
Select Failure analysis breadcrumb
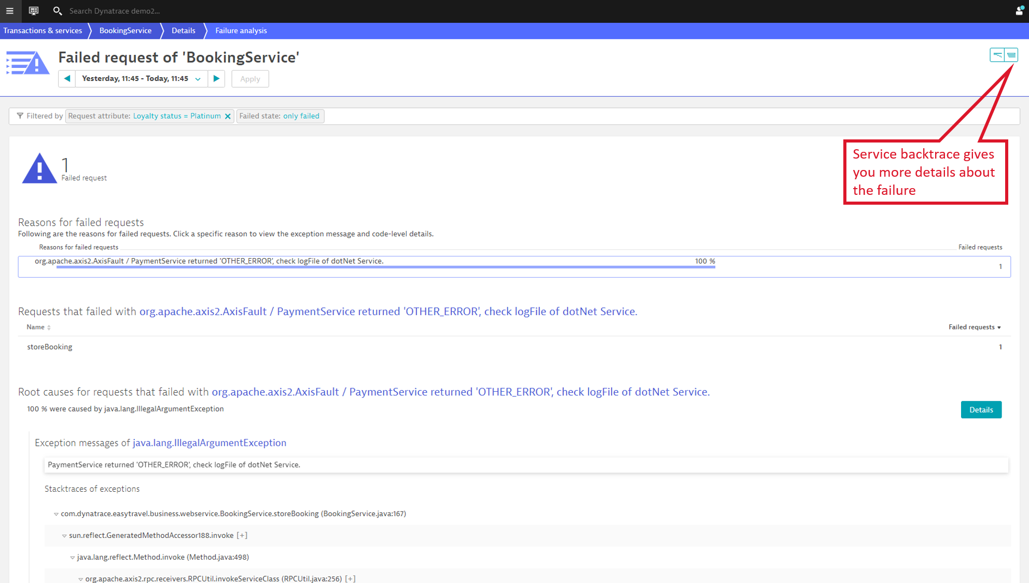pos(241,31)
